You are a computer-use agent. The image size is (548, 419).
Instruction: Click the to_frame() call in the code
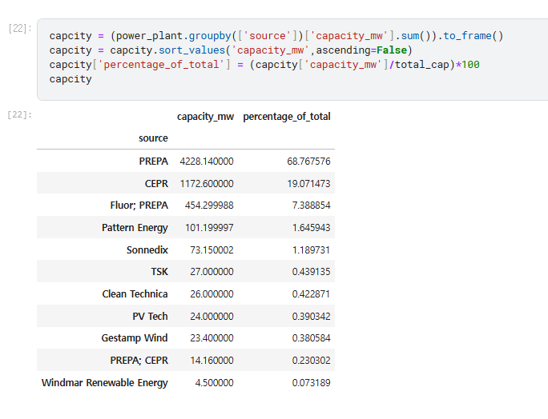[473, 36]
